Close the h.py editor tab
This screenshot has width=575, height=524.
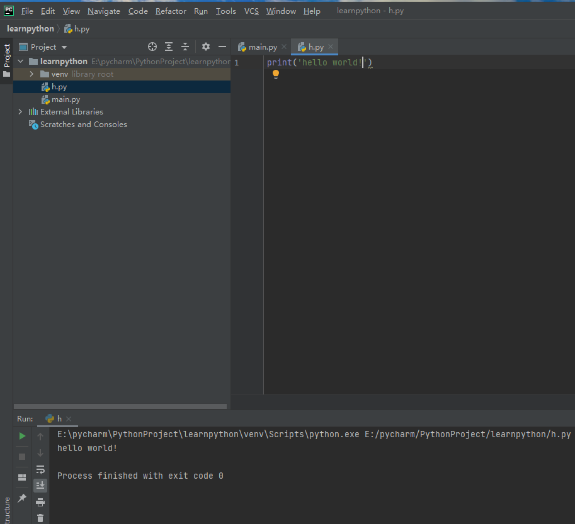331,47
